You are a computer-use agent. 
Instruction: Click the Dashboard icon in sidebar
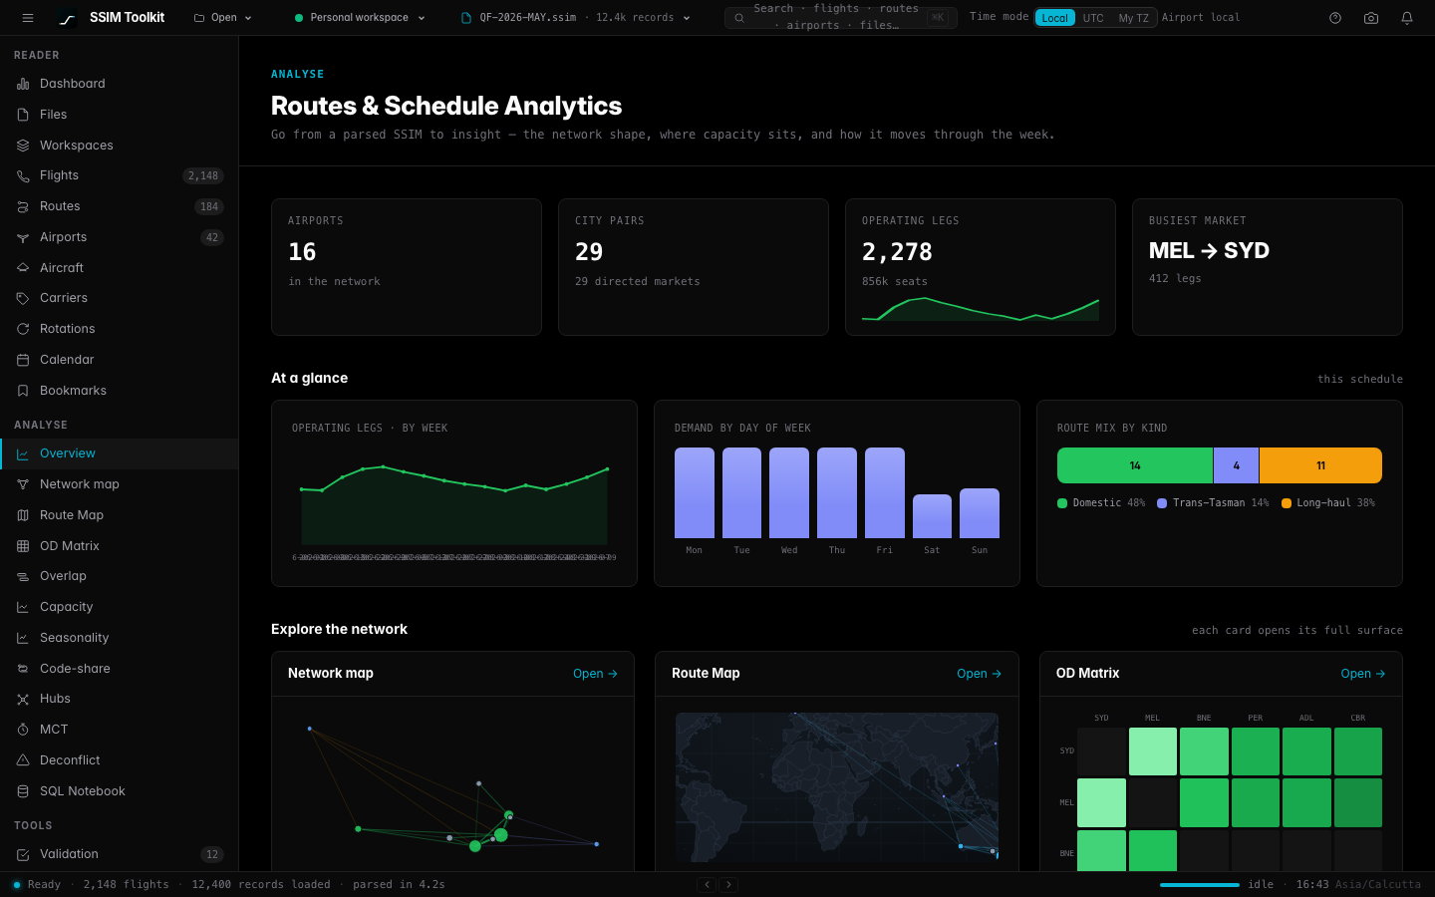point(23,84)
